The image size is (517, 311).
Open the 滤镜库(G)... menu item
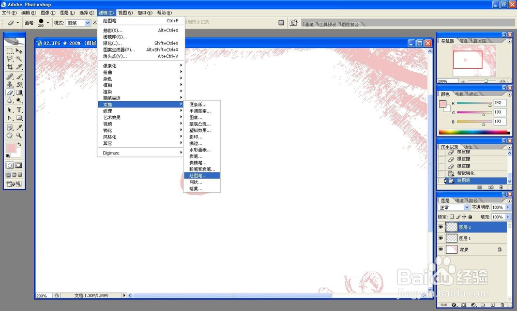(141, 37)
